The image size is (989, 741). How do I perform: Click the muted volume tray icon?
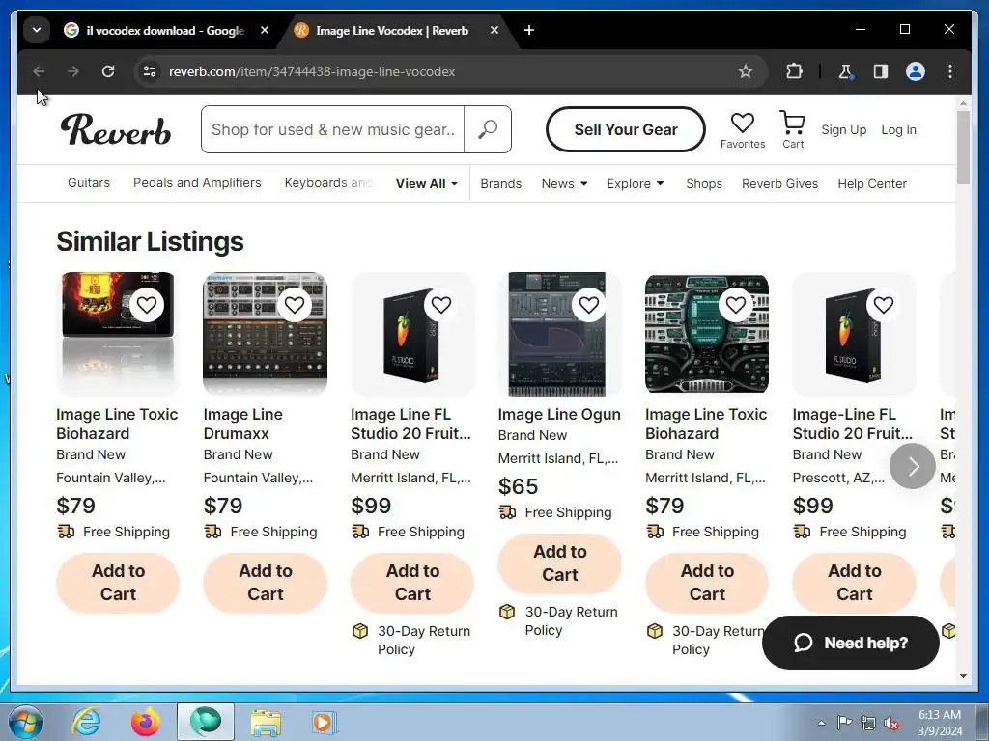click(891, 723)
